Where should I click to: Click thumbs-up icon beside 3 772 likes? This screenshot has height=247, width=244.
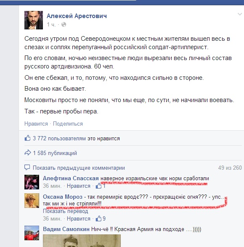pyautogui.click(x=27, y=138)
